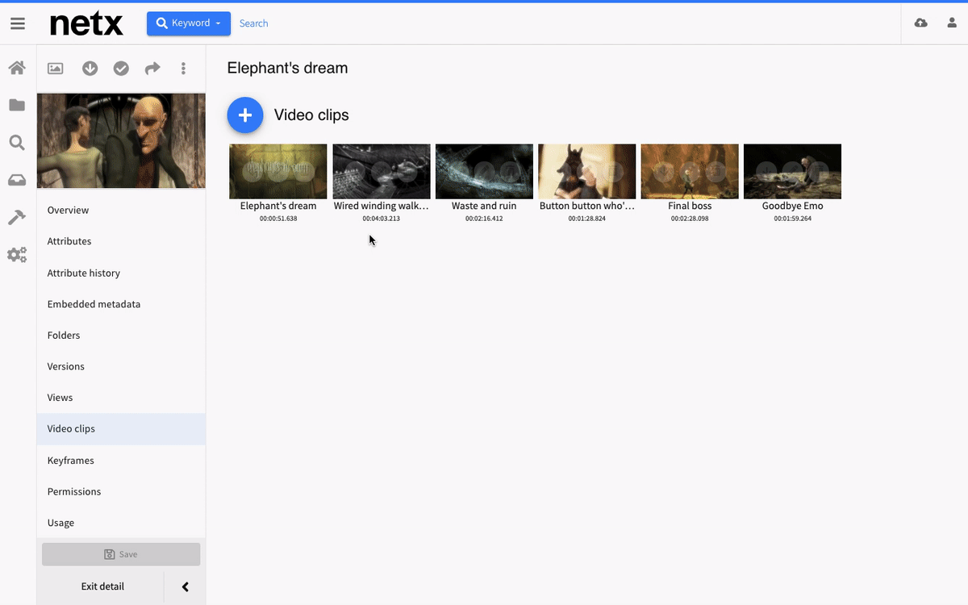The width and height of the screenshot is (968, 605).
Task: Click the clip duration 00:01:28.824
Action: [x=587, y=219]
